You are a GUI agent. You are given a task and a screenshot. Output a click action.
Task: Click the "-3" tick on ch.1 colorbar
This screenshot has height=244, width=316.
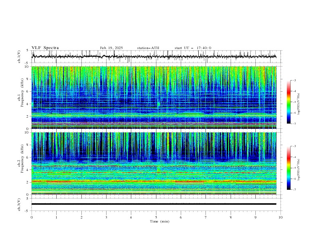pyautogui.click(x=294, y=80)
